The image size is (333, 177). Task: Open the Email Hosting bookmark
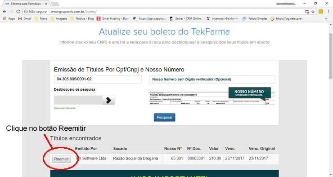coord(113,19)
